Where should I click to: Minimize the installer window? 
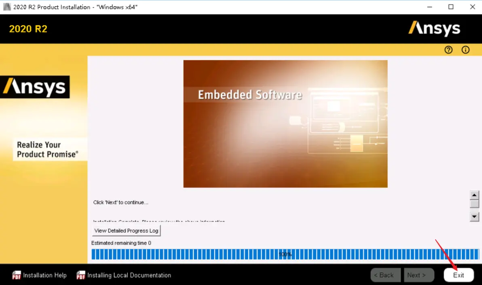(x=429, y=7)
